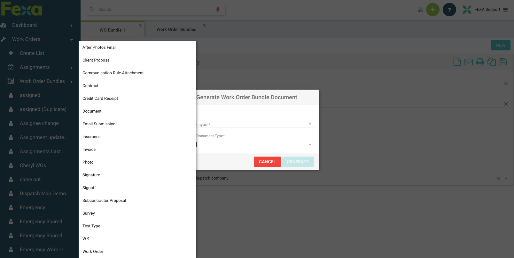The width and height of the screenshot is (514, 258).
Task: Collapse the Work Orders sidebar section
Action: tap(71, 40)
